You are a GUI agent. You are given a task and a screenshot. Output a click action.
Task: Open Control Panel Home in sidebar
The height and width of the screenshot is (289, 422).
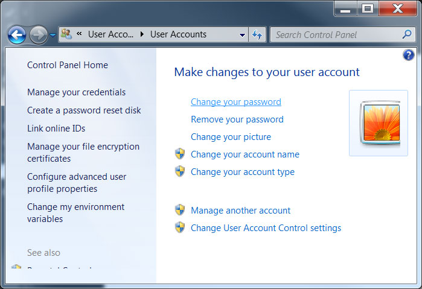tap(68, 65)
